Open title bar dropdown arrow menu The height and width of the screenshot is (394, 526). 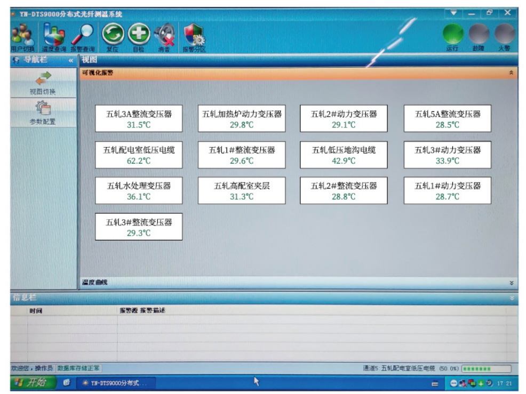[453, 12]
